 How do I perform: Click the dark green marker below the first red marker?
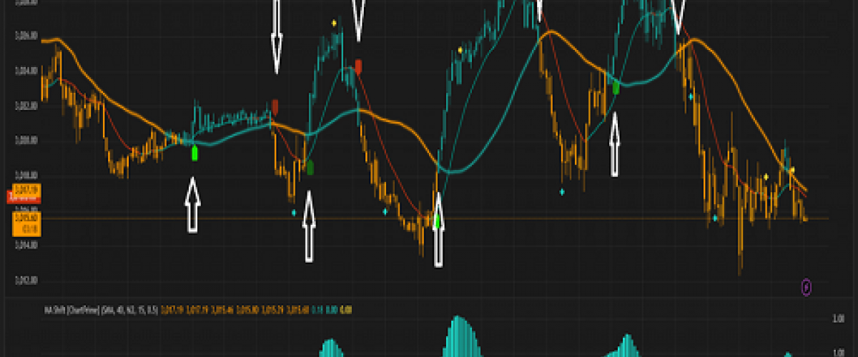tap(310, 168)
